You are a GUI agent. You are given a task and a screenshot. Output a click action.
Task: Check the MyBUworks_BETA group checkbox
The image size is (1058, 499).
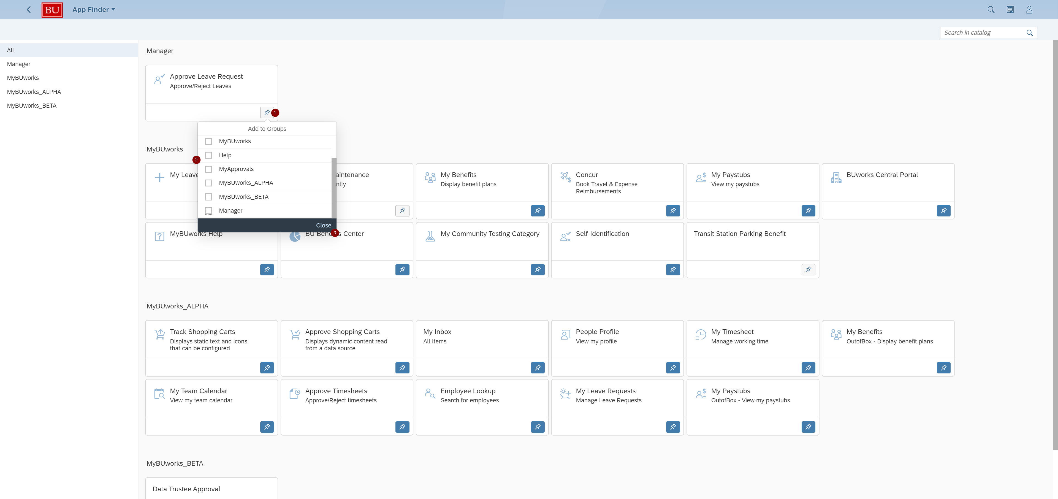point(209,197)
